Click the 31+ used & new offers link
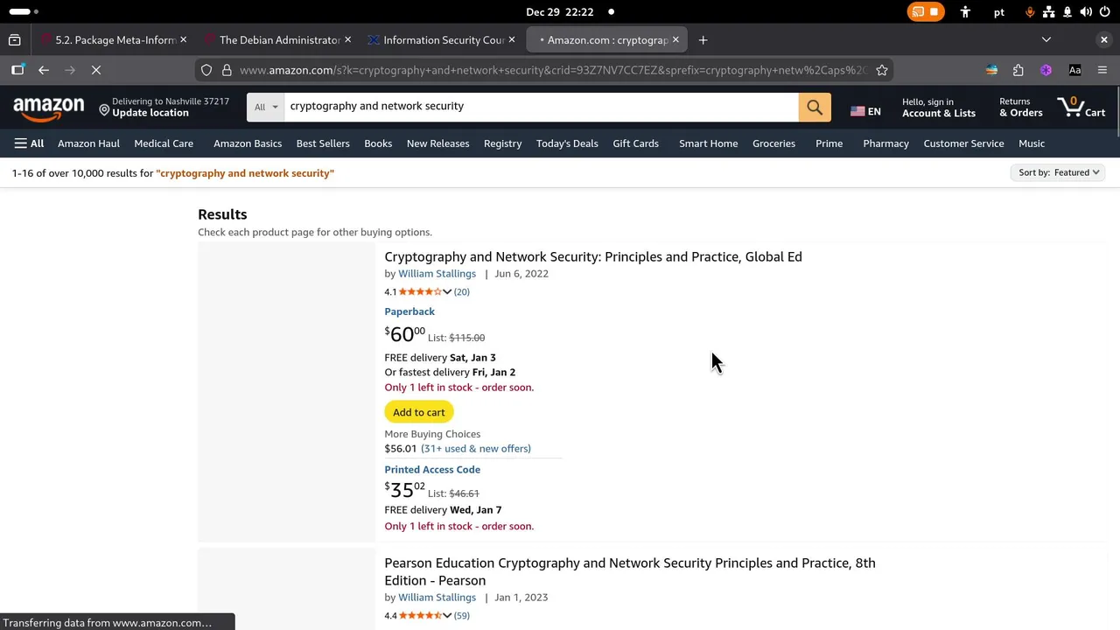The height and width of the screenshot is (630, 1120). (x=475, y=449)
